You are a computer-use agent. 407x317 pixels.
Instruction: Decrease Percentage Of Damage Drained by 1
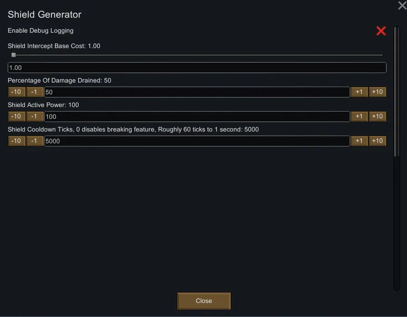click(35, 92)
